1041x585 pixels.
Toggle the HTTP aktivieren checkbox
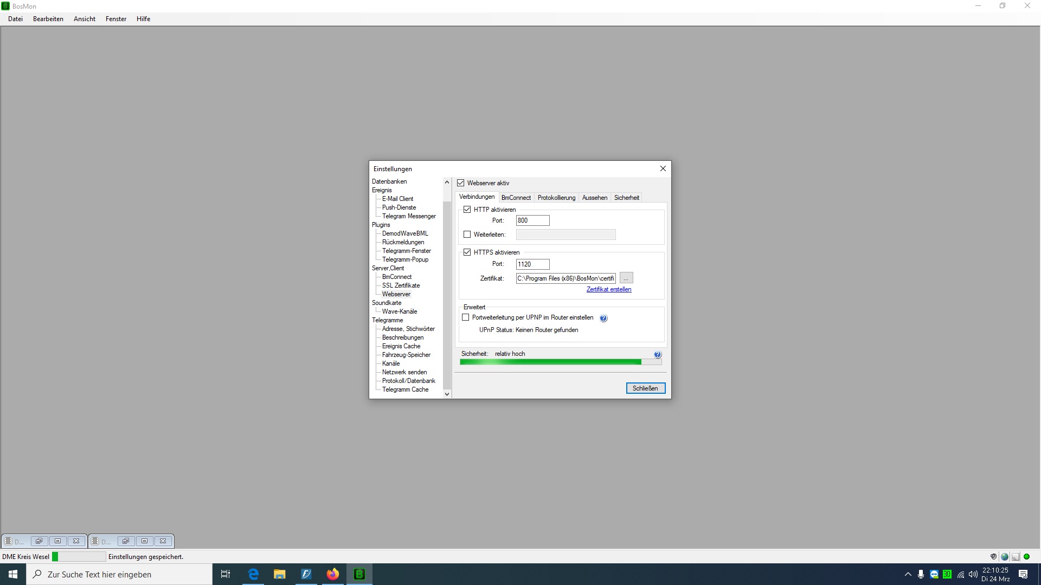point(467,209)
